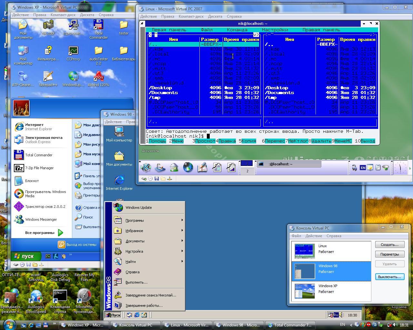Image resolution: width=413 pixels, height=330 pixels.
Task: Open Команда menu in Midnight Commander
Action: (x=237, y=30)
